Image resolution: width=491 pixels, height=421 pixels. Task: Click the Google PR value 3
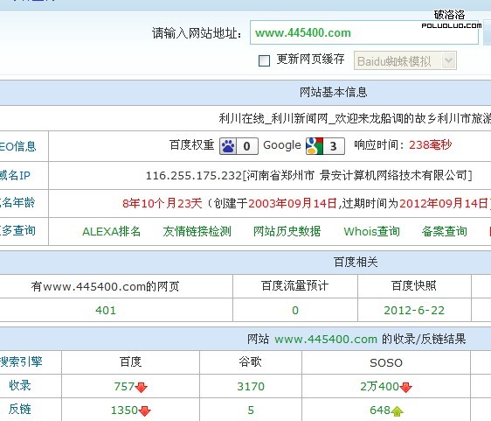(x=334, y=146)
